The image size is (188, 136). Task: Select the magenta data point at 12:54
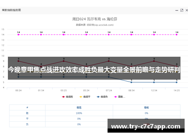(x=154, y=35)
